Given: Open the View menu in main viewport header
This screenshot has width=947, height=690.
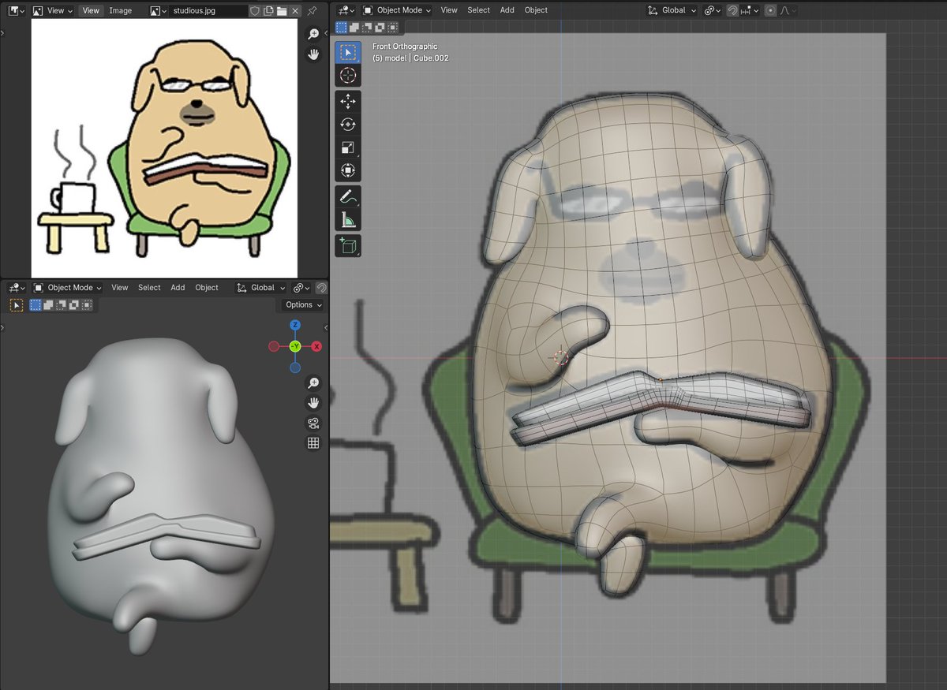Looking at the screenshot, I should [x=449, y=10].
